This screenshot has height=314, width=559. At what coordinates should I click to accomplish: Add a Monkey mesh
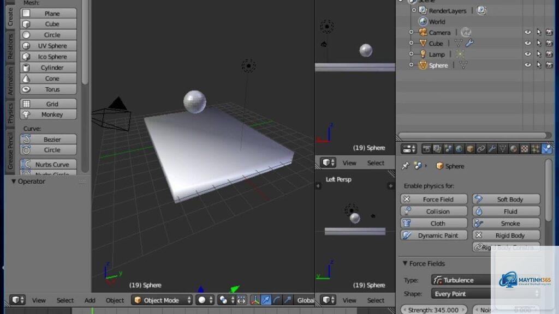pyautogui.click(x=48, y=114)
